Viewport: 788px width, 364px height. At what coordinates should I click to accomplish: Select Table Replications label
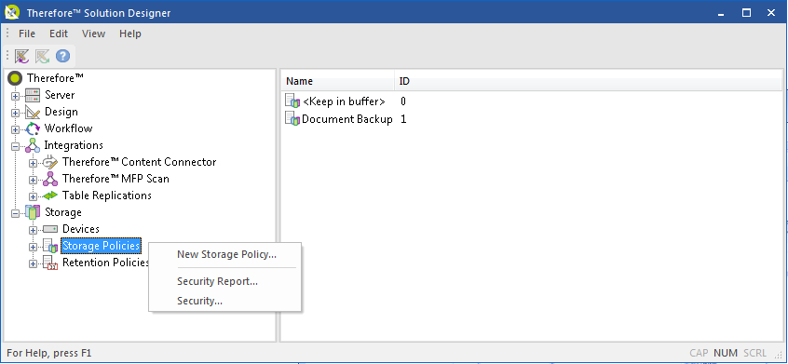click(x=107, y=195)
